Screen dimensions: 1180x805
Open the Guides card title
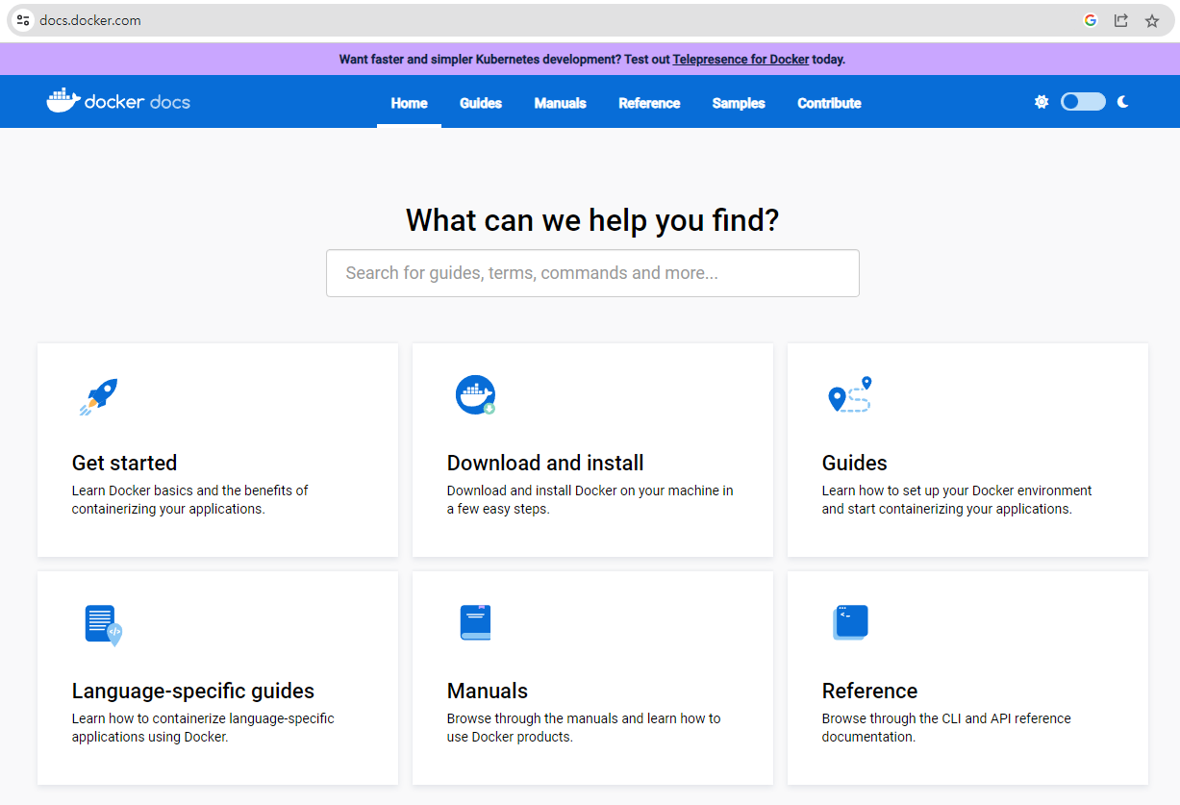(x=854, y=463)
